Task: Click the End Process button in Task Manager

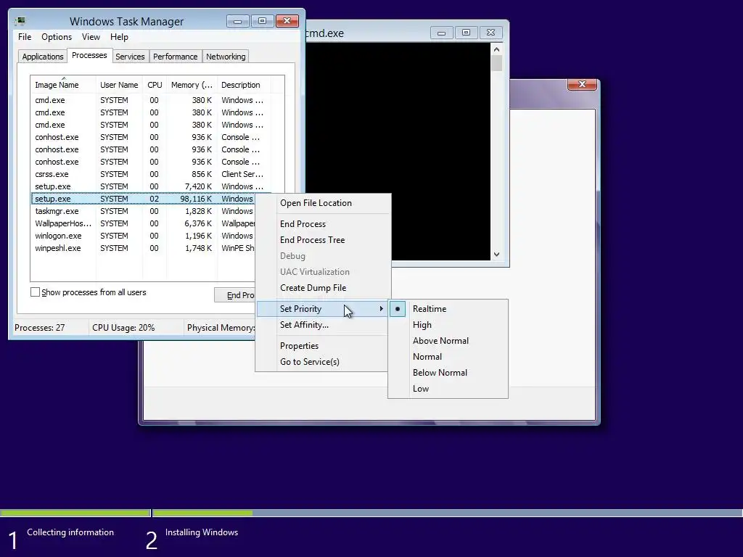Action: [235, 295]
